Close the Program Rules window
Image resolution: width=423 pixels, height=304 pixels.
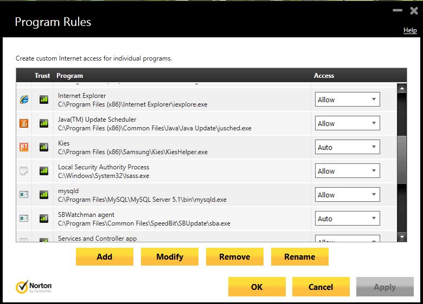[414, 11]
